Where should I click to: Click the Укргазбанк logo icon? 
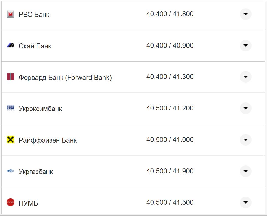click(11, 171)
